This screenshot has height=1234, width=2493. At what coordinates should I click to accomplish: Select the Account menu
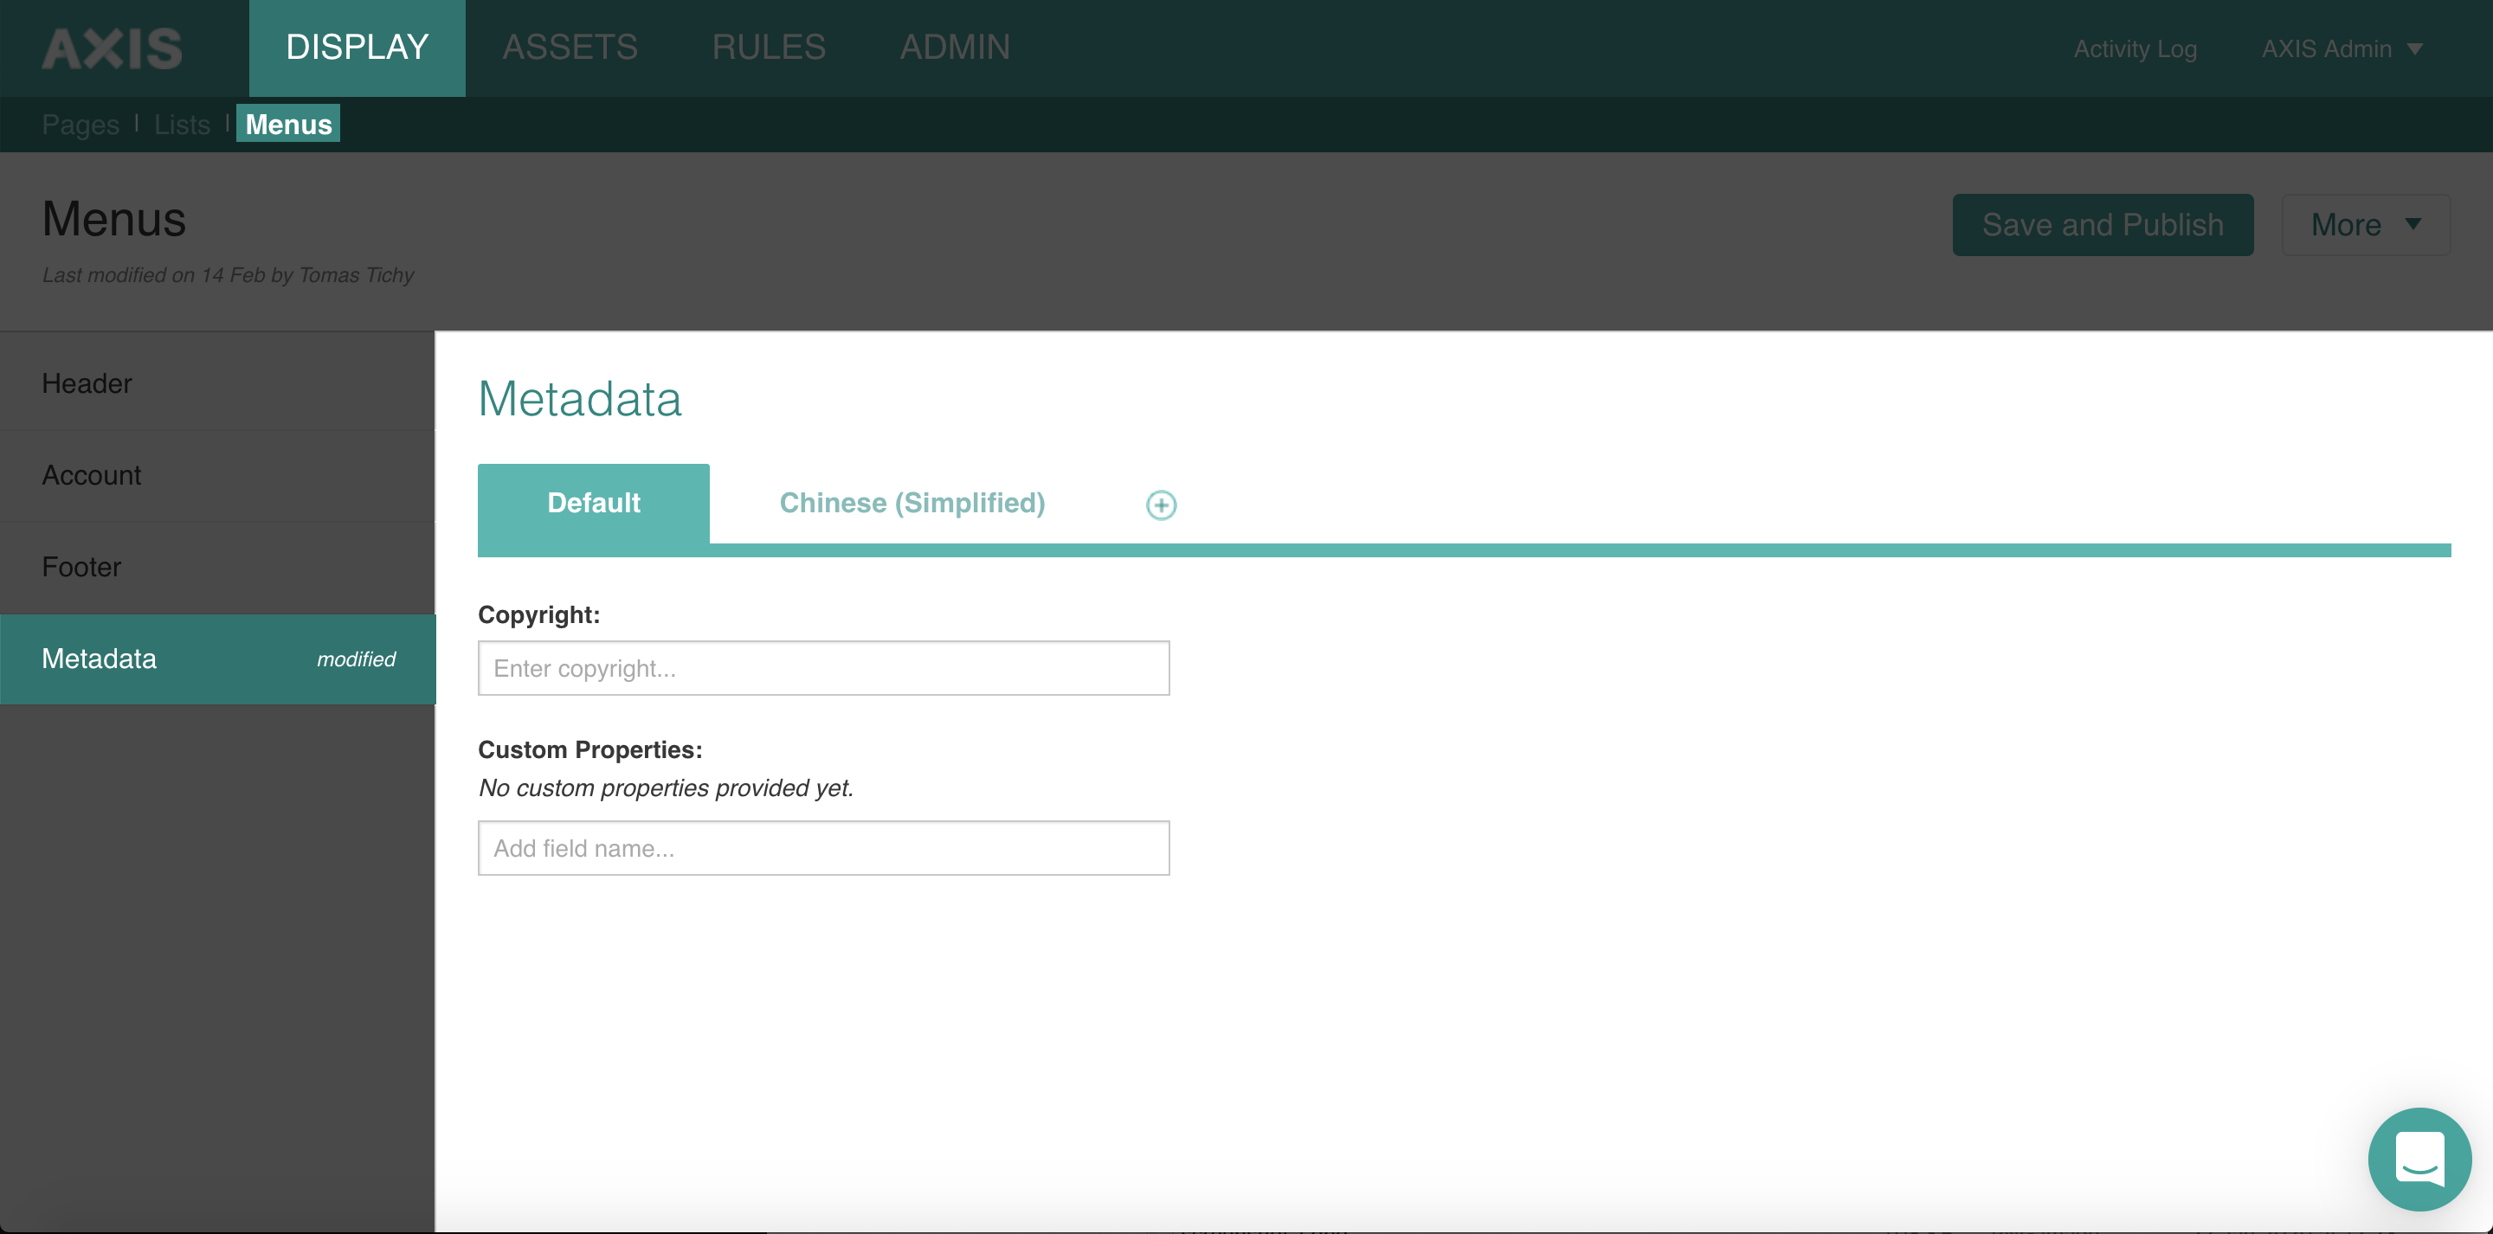(218, 475)
